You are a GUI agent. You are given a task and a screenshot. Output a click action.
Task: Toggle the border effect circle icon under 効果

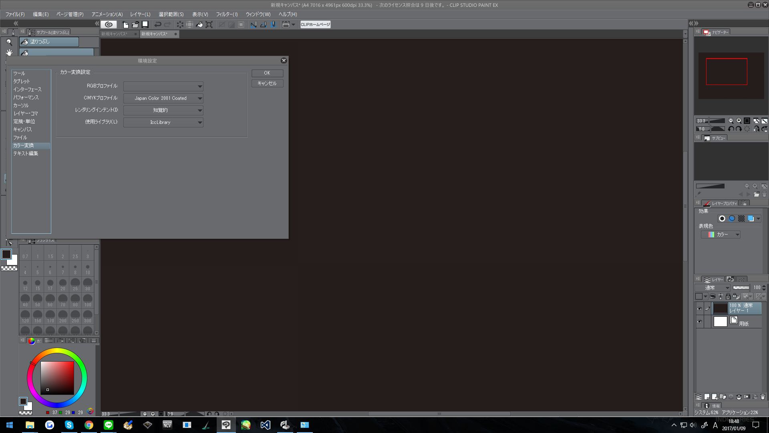[x=722, y=219]
